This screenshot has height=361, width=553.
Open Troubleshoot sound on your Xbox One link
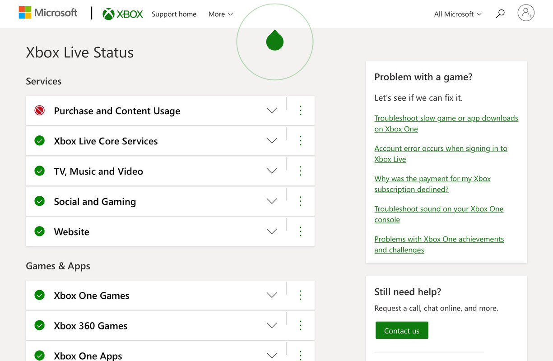pyautogui.click(x=439, y=214)
